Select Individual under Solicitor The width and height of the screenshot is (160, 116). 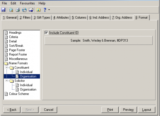[x=26, y=85]
